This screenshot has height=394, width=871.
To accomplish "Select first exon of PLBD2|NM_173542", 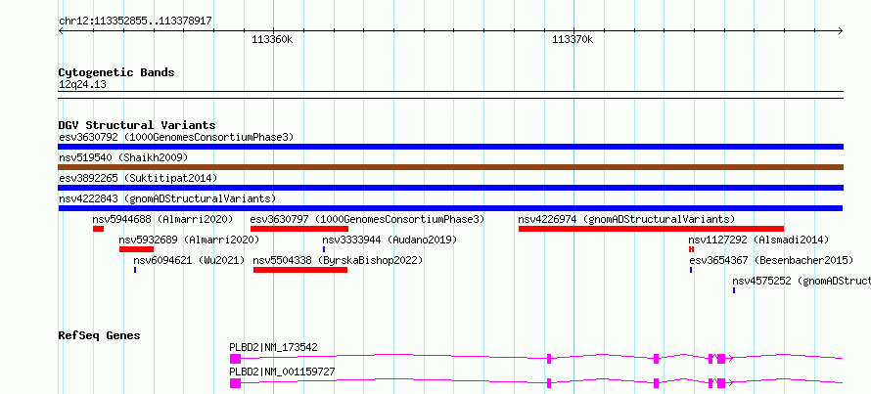I will tap(235, 359).
